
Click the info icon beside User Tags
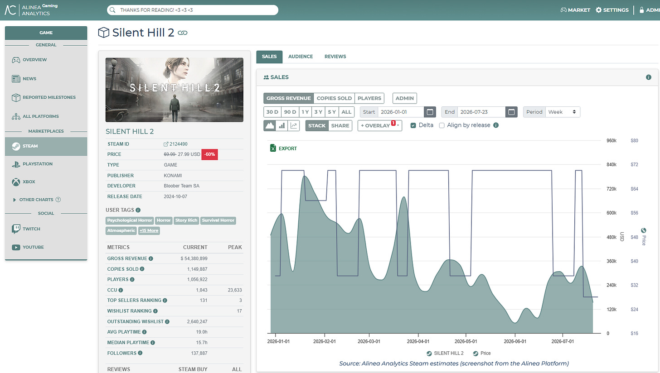coord(138,210)
